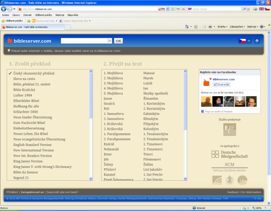Click the browser Forward arrow button

click(10, 9)
